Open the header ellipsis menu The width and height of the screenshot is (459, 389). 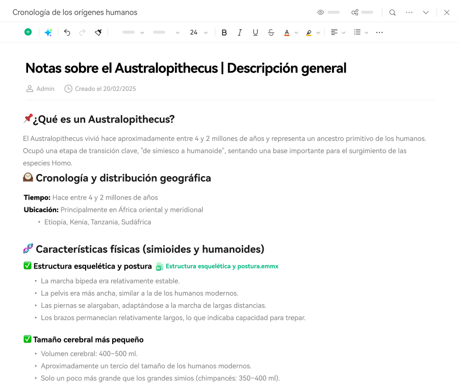pyautogui.click(x=409, y=12)
